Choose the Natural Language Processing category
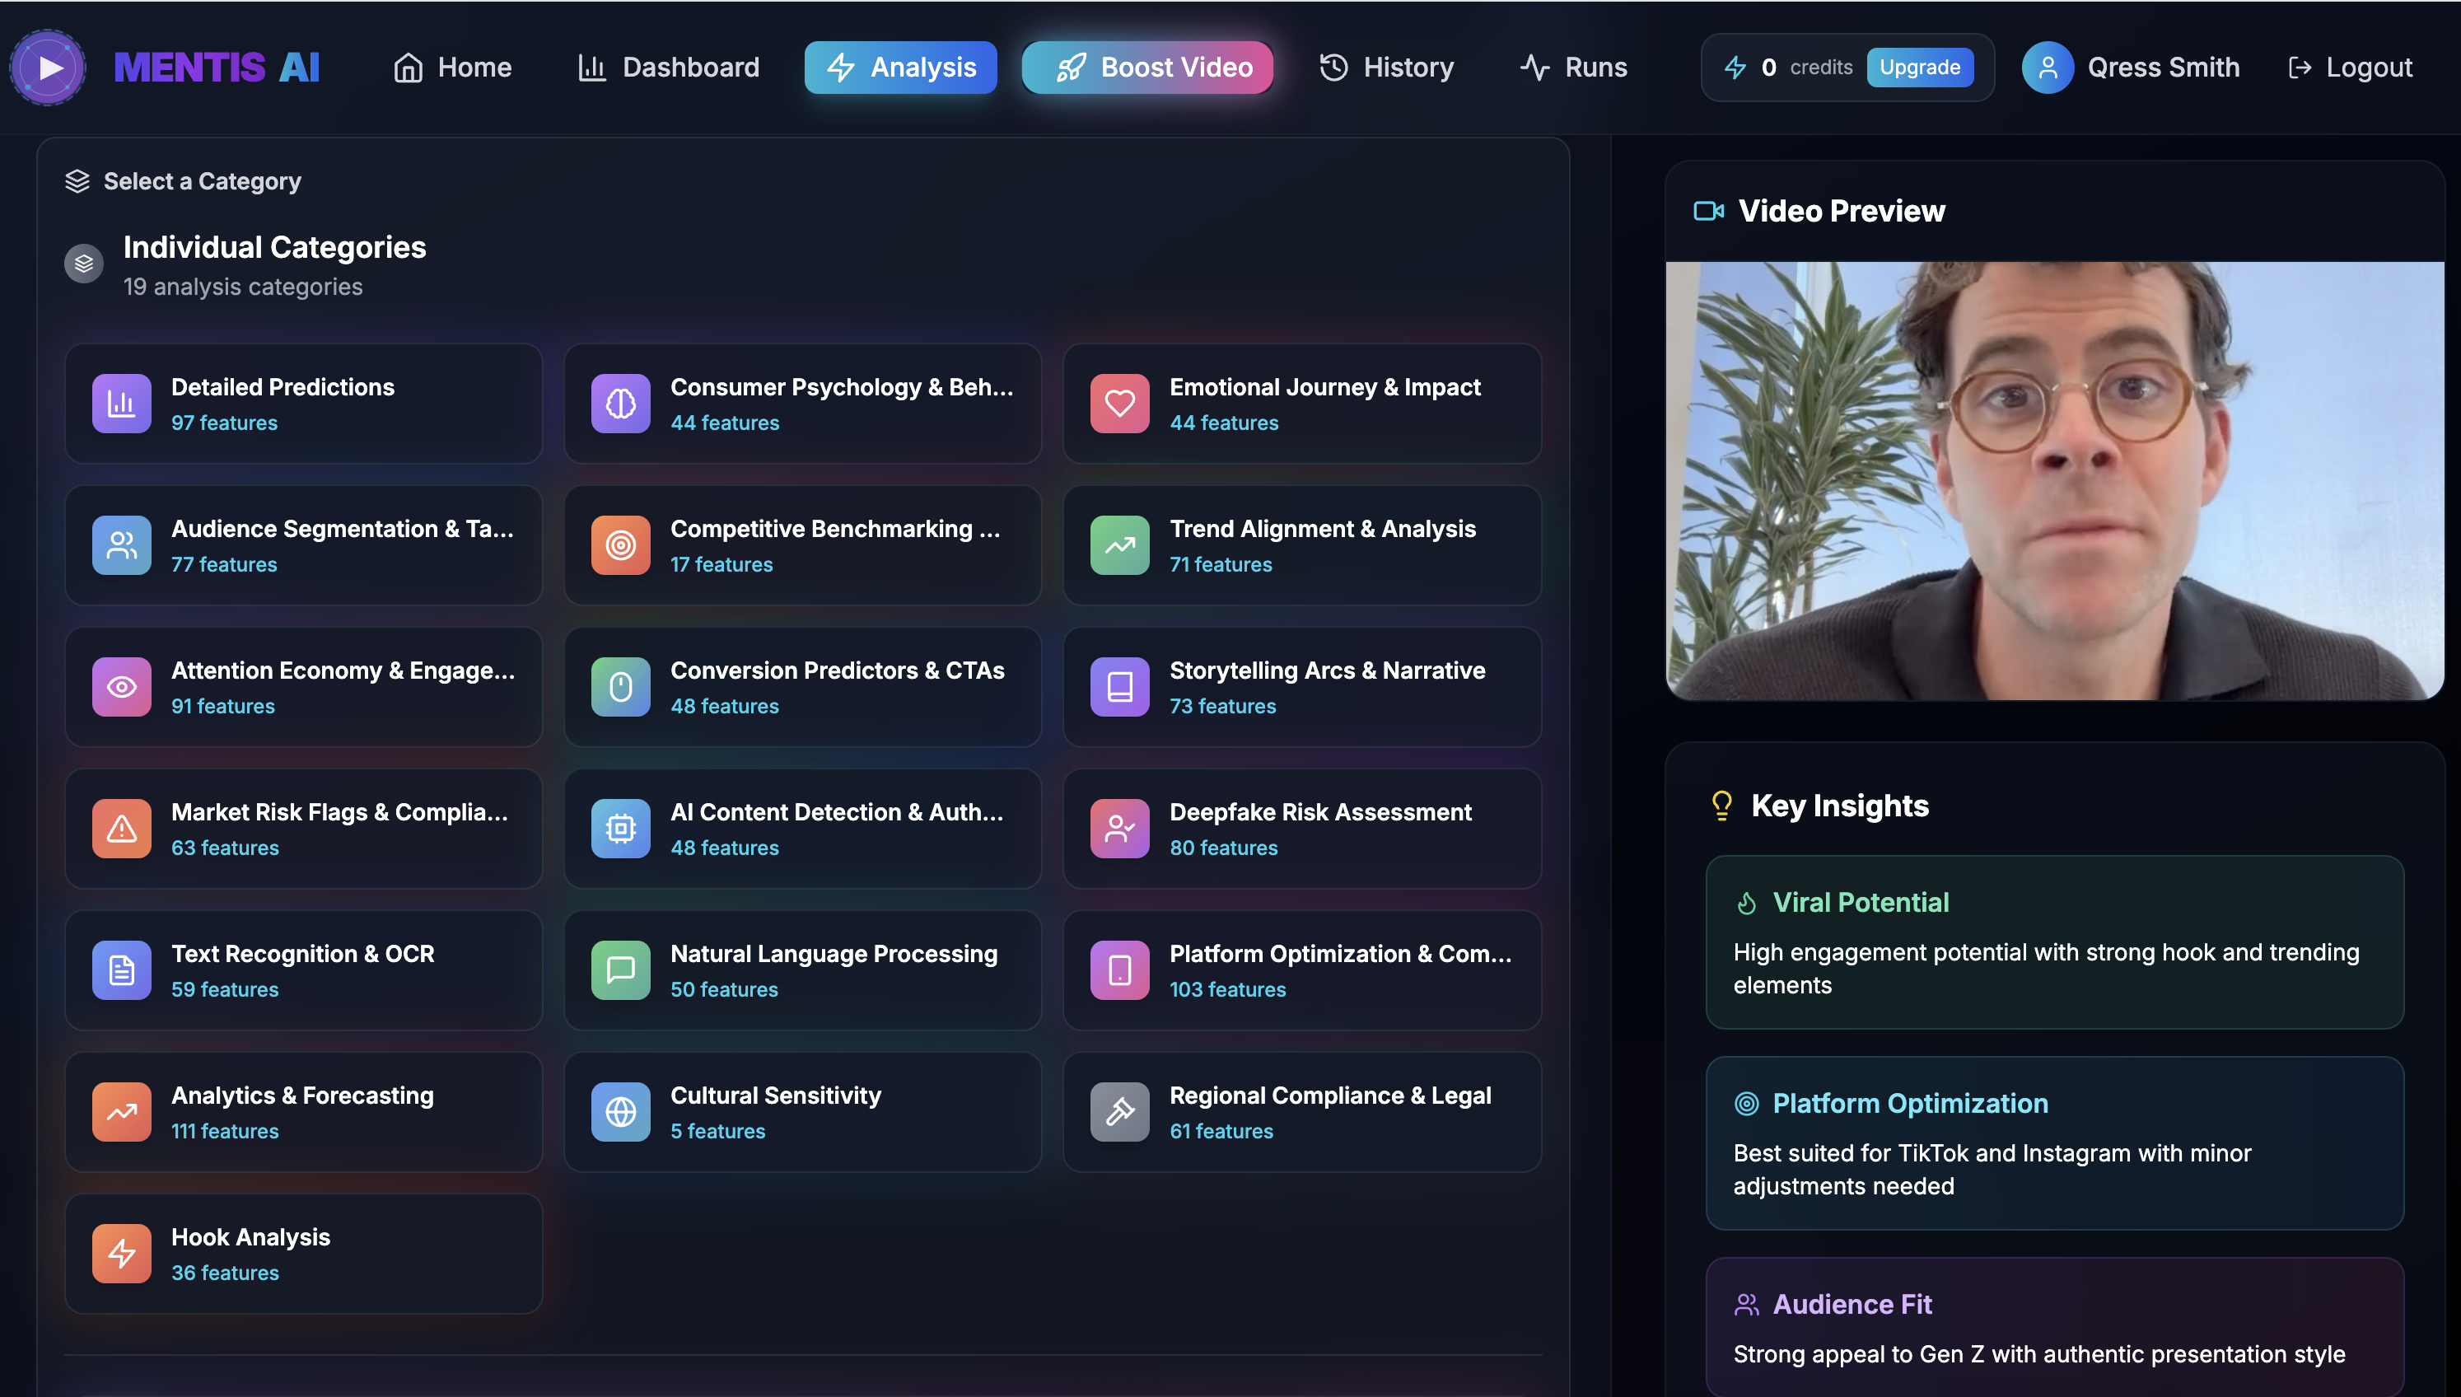The image size is (2461, 1397). click(x=803, y=970)
